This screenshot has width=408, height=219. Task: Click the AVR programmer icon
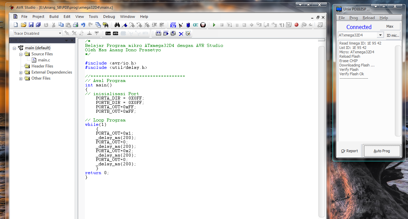(x=116, y=33)
